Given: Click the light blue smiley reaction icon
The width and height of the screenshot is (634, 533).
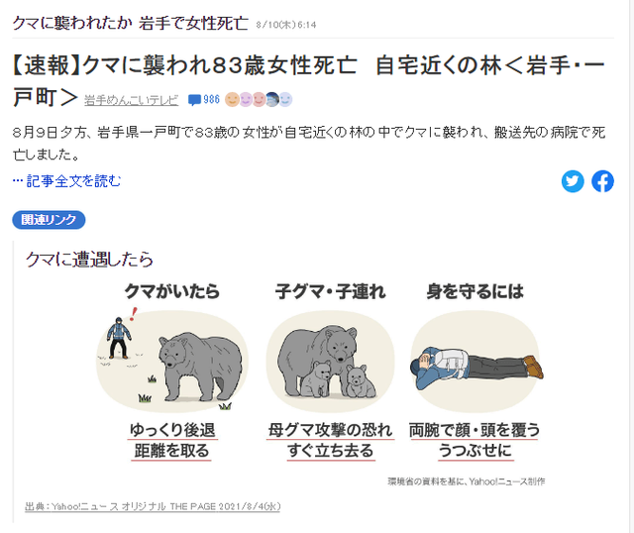Looking at the screenshot, I should (x=285, y=99).
